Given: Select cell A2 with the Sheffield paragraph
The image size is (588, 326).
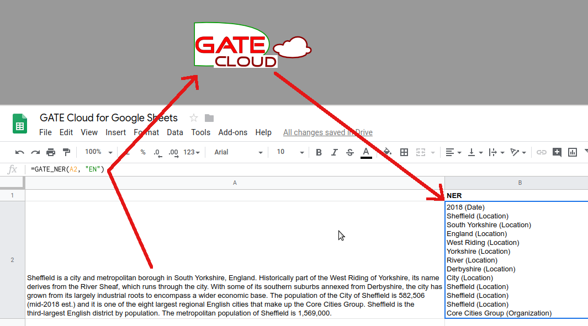Looking at the screenshot, I should 235,260.
